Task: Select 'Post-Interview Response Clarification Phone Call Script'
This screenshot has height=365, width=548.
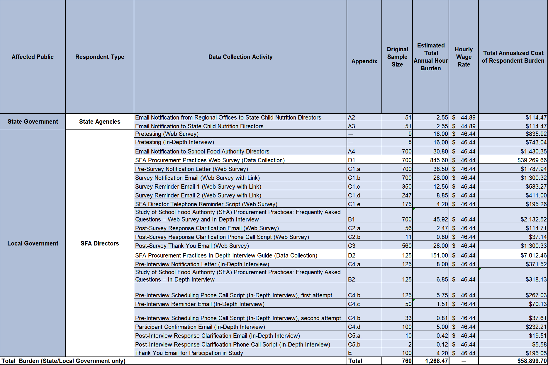Action: pyautogui.click(x=240, y=344)
